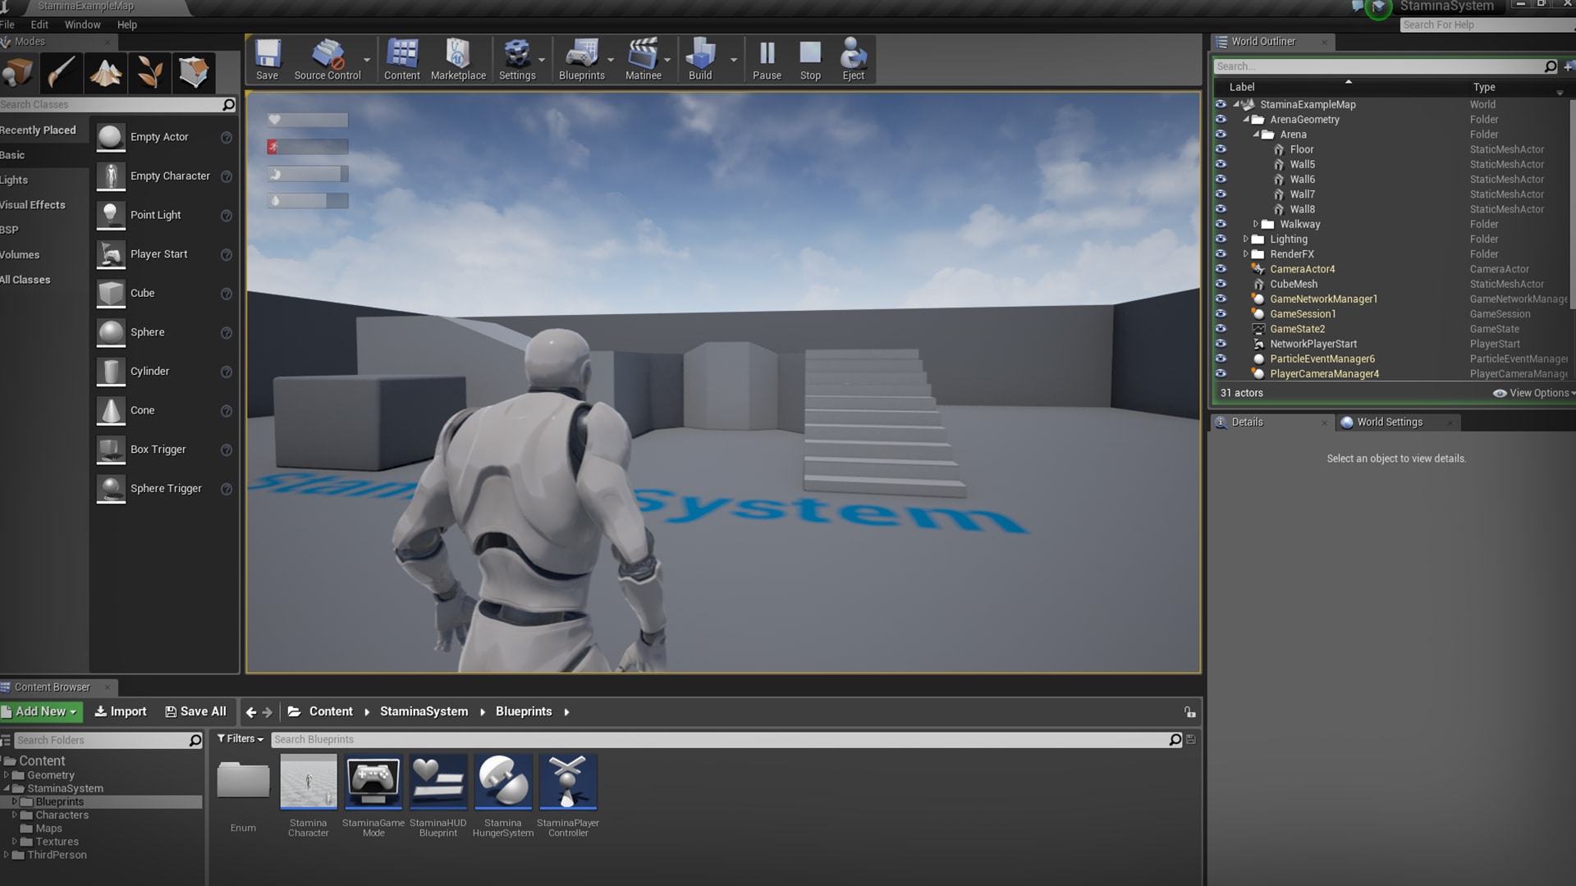Screen dimensions: 1576x886
Task: Click the Import button
Action: [120, 711]
